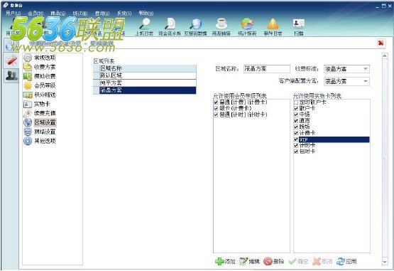
Task: Open the 商品销售 coffee cup icon
Action: point(221,24)
